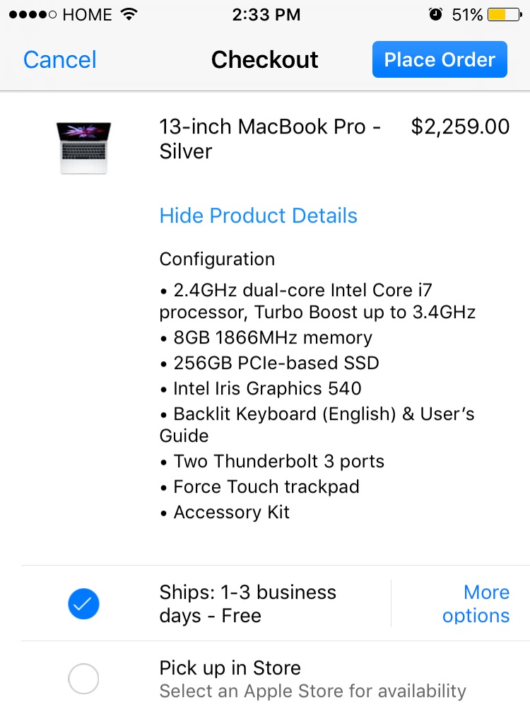Choose the Pick up in Store radio button

click(x=83, y=680)
